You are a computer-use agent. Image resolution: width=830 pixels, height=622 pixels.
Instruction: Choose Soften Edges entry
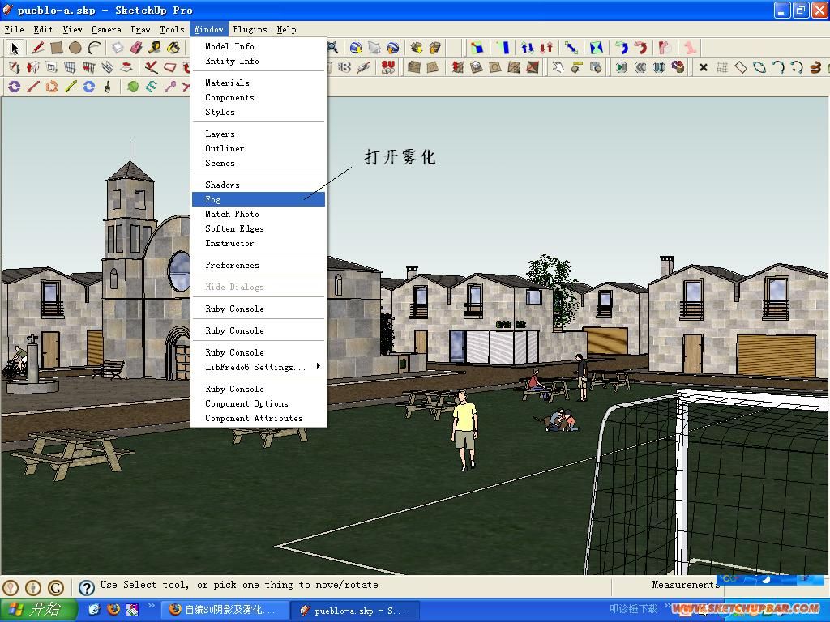click(x=259, y=228)
